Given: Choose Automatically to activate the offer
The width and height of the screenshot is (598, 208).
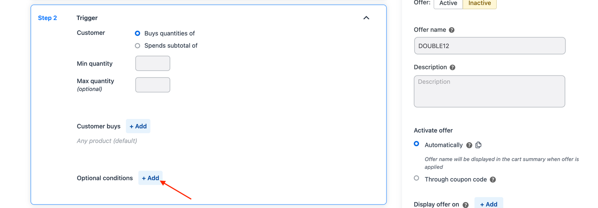Looking at the screenshot, I should tap(416, 144).
